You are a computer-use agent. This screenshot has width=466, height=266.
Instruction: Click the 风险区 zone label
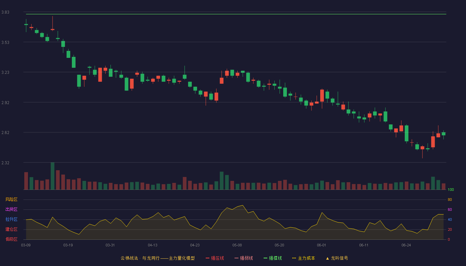click(x=11, y=199)
